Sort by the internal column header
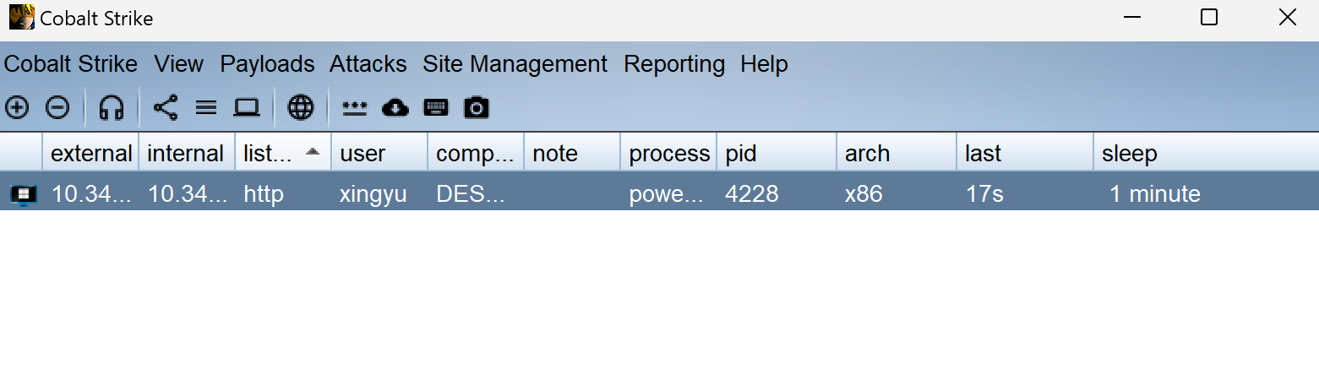This screenshot has width=1319, height=391. 187,153
